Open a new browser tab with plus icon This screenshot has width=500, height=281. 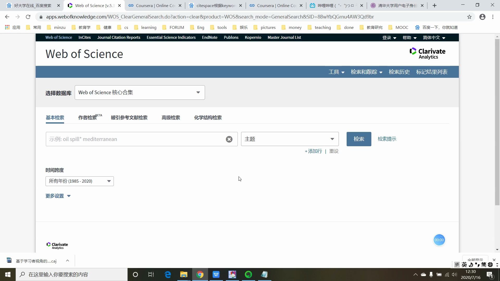(434, 5)
